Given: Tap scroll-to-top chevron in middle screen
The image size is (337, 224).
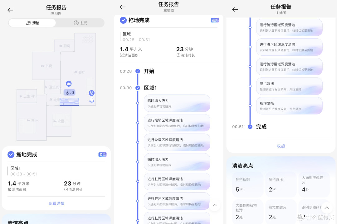Looking at the screenshot, I should [214, 205].
